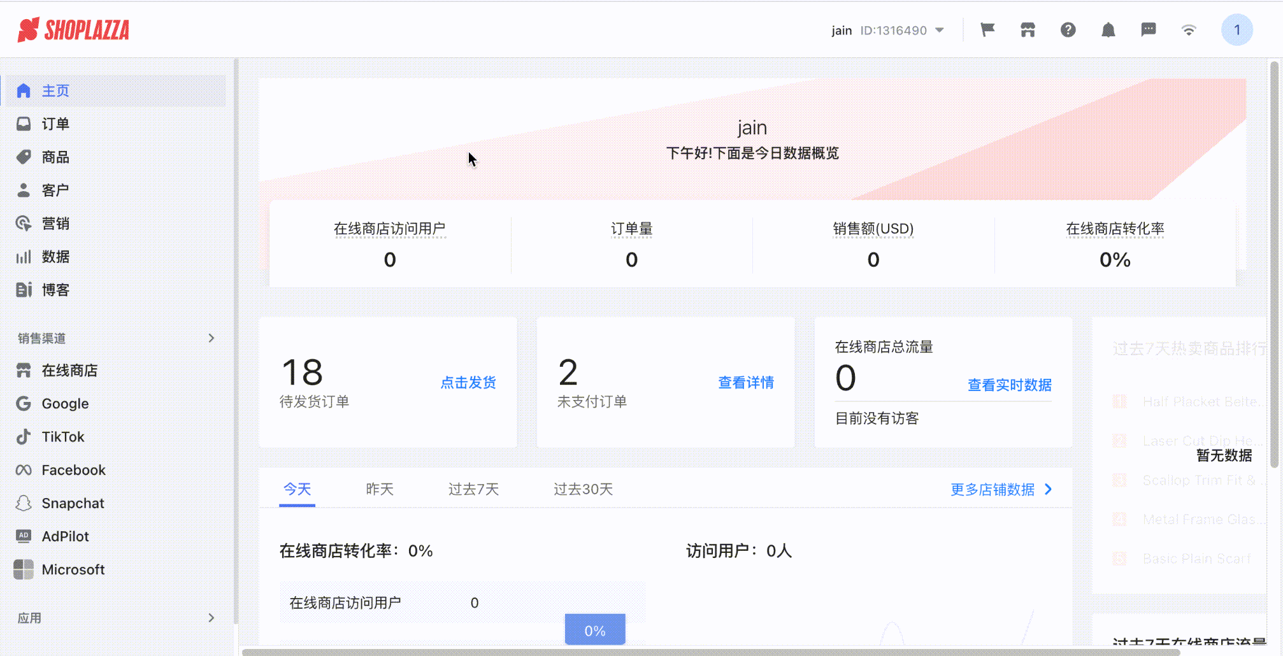
Task: Open 客户 customers in sidebar
Action: [x=115, y=190]
